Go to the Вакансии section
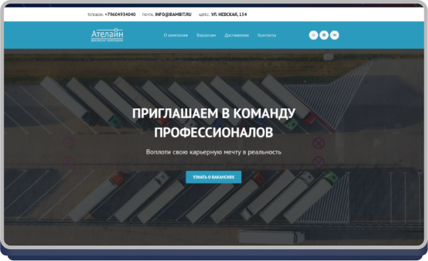428x261 pixels. coord(206,35)
